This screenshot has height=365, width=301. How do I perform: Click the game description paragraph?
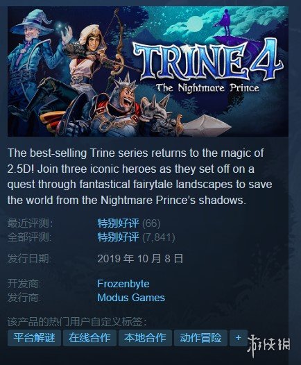click(x=139, y=176)
